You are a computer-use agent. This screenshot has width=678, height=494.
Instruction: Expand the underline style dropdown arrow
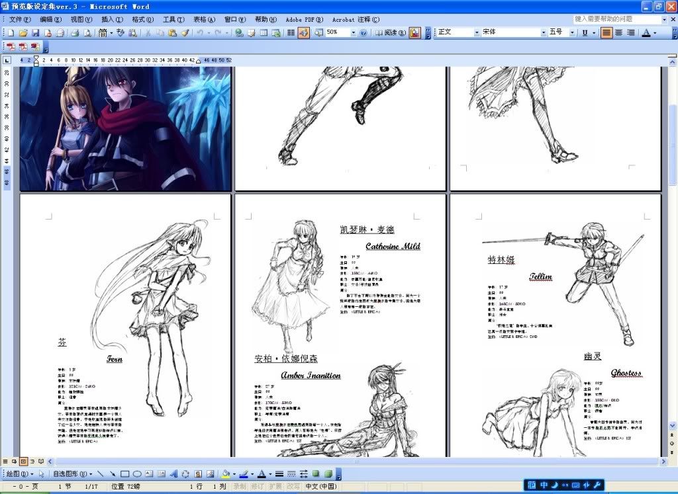(594, 33)
